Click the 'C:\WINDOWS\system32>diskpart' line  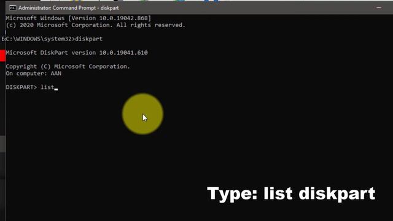tap(54, 39)
